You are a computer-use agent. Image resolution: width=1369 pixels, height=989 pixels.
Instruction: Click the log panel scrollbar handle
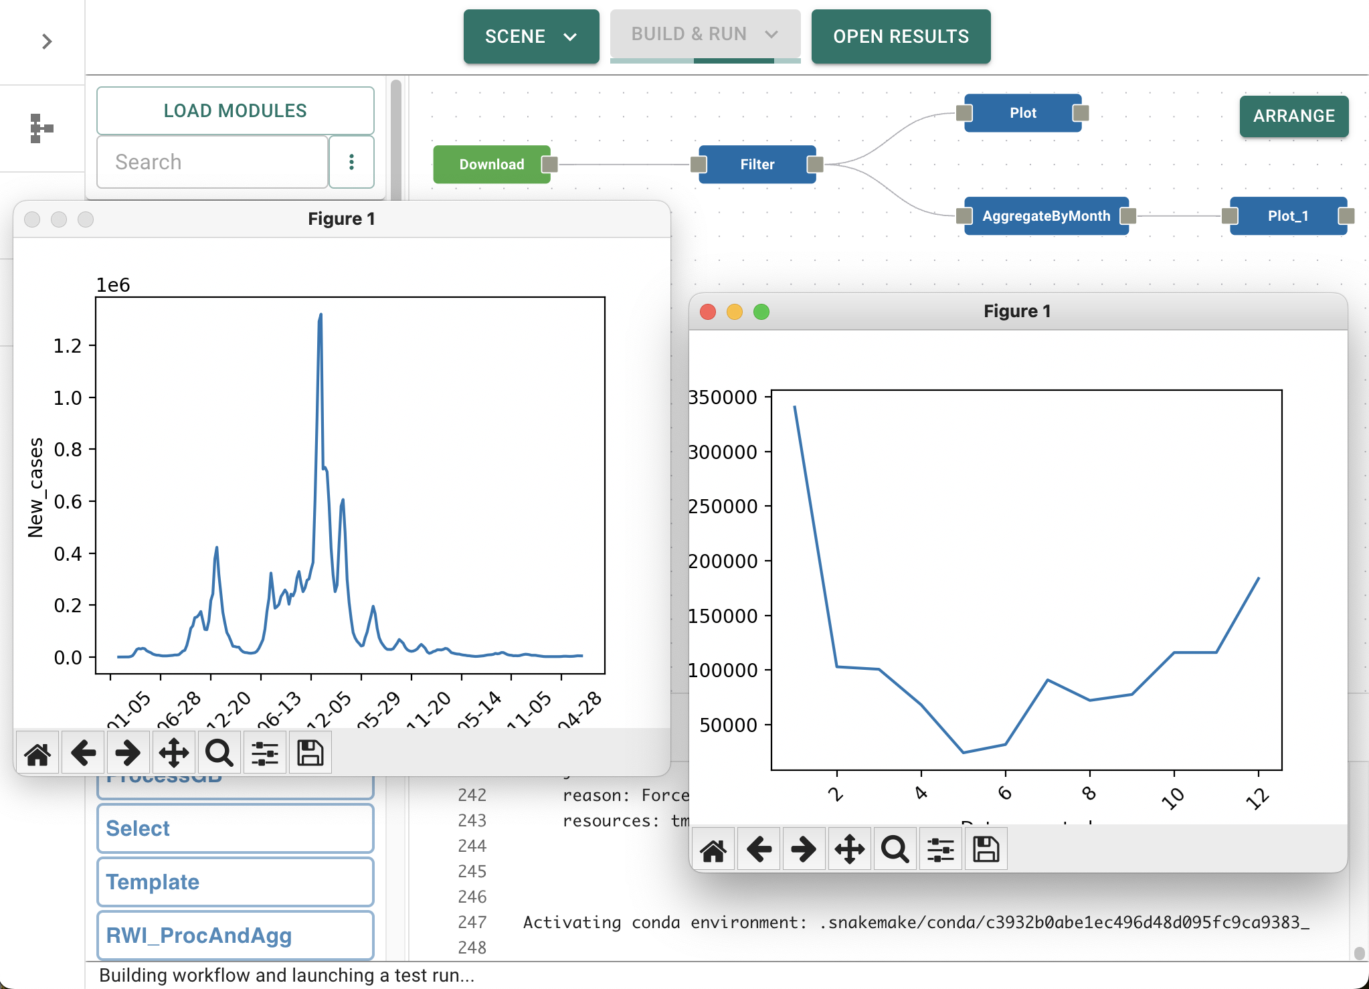(1359, 953)
